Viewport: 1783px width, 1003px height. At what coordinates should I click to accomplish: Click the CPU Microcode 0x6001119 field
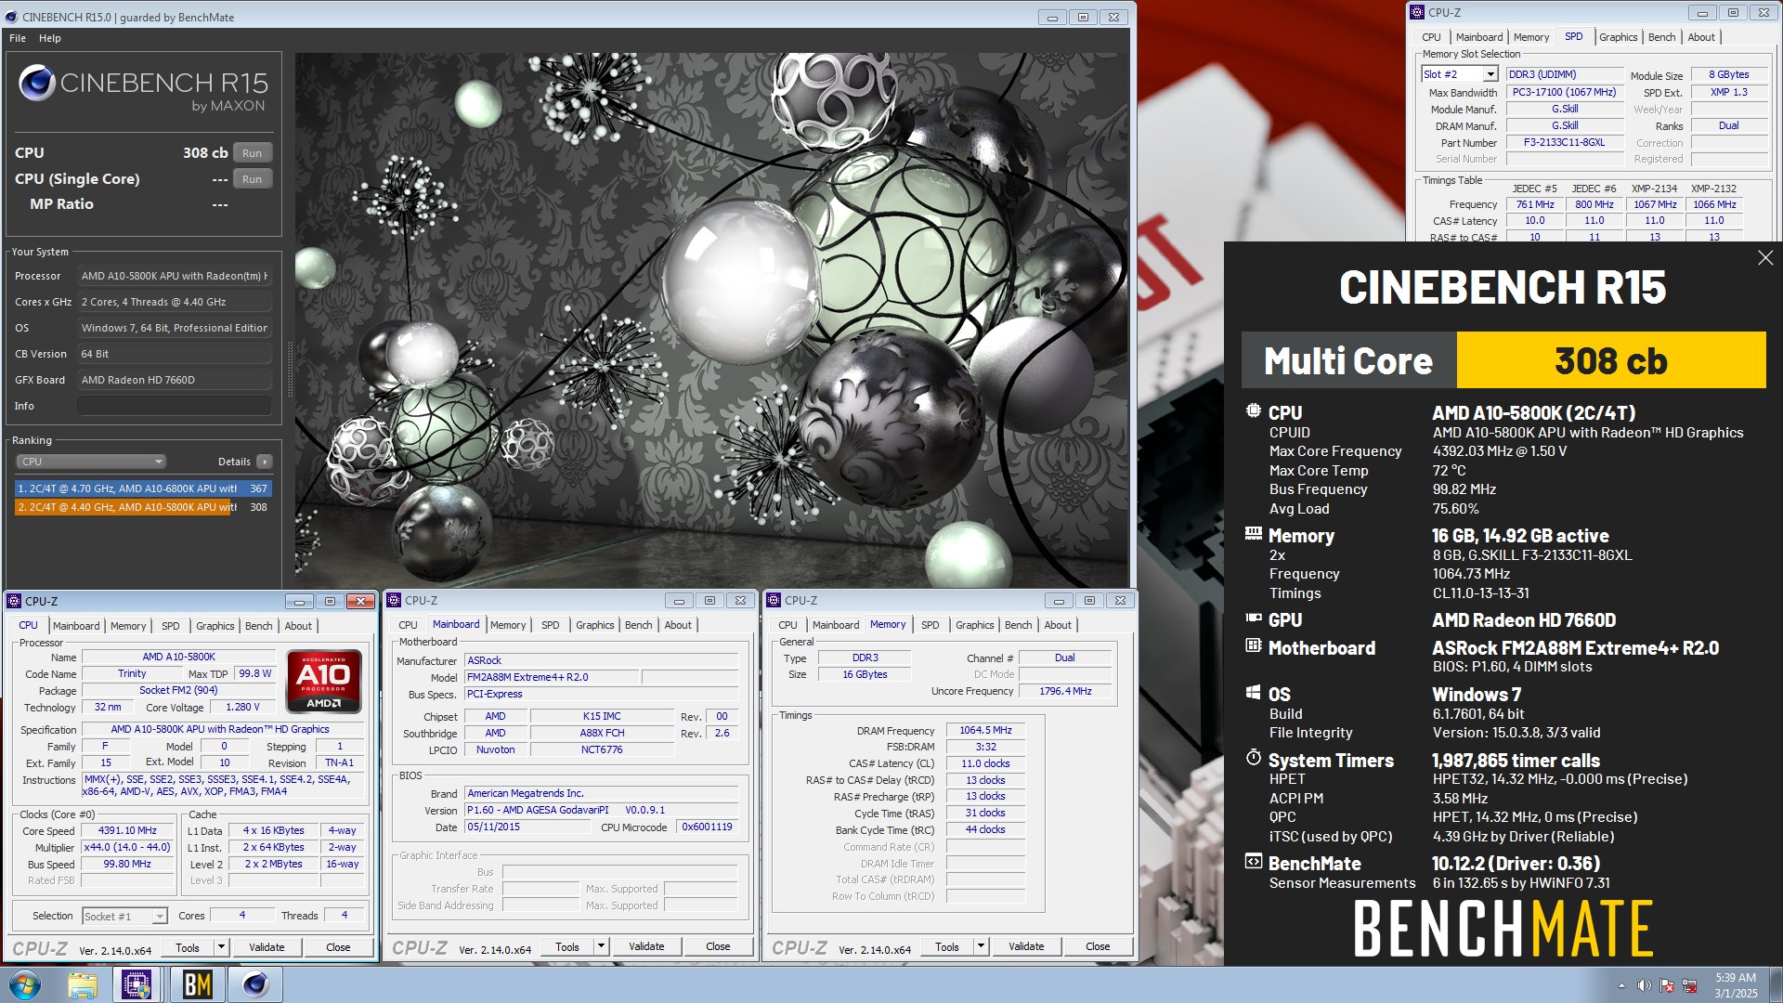[707, 827]
